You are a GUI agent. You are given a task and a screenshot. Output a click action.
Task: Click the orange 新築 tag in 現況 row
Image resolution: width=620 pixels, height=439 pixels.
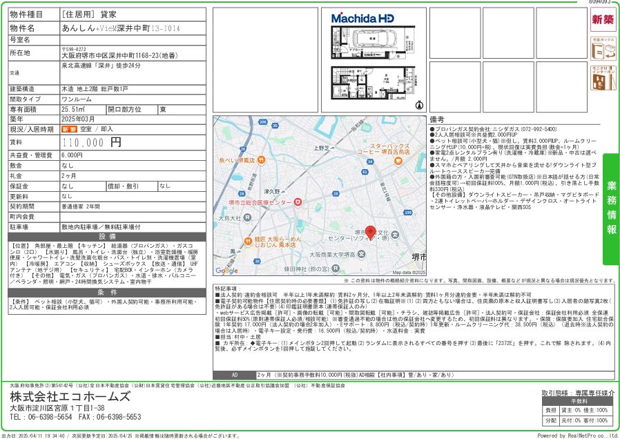69,129
